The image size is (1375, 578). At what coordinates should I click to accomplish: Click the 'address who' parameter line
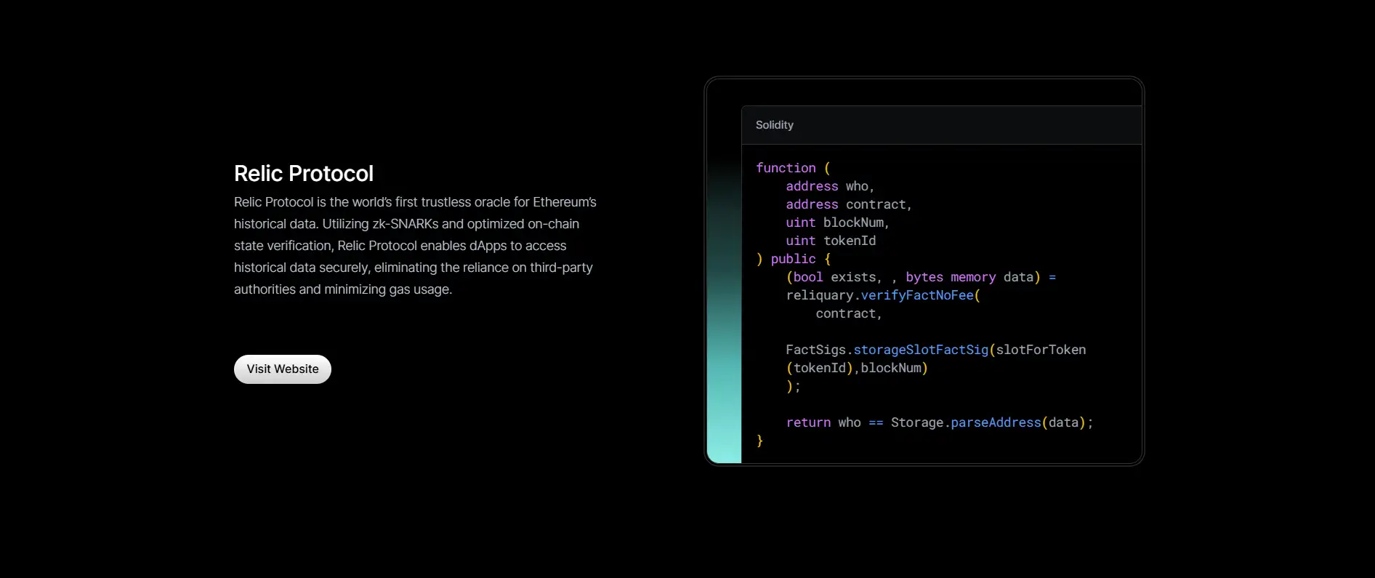click(829, 186)
